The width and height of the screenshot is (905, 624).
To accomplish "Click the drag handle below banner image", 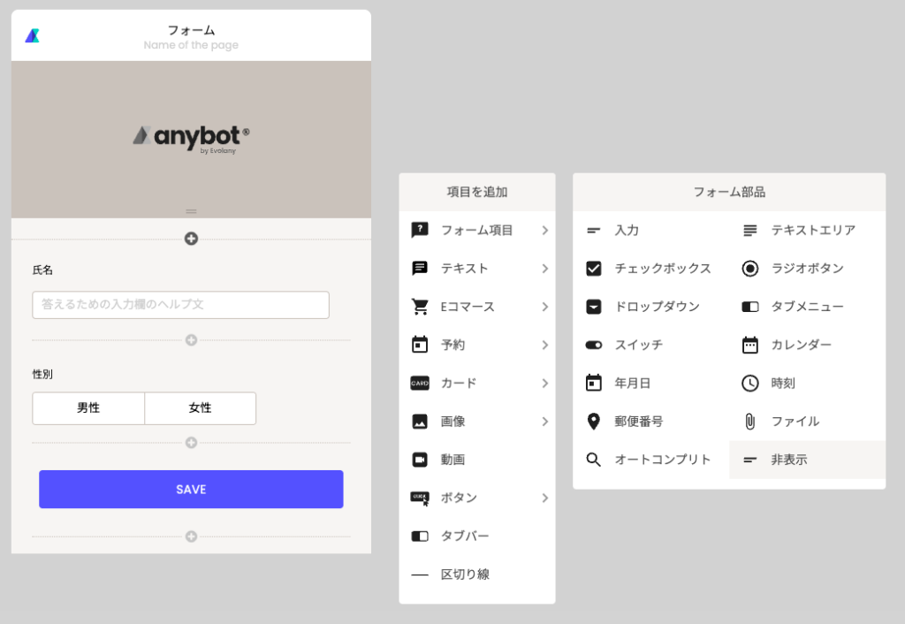I will pos(191,211).
